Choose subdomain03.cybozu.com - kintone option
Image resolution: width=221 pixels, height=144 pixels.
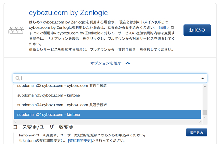pos(49,95)
